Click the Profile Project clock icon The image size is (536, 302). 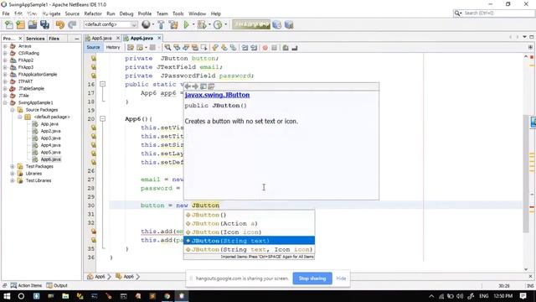(218, 24)
